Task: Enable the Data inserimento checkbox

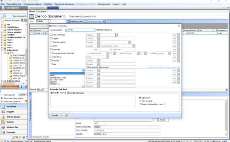Action: (51, 35)
